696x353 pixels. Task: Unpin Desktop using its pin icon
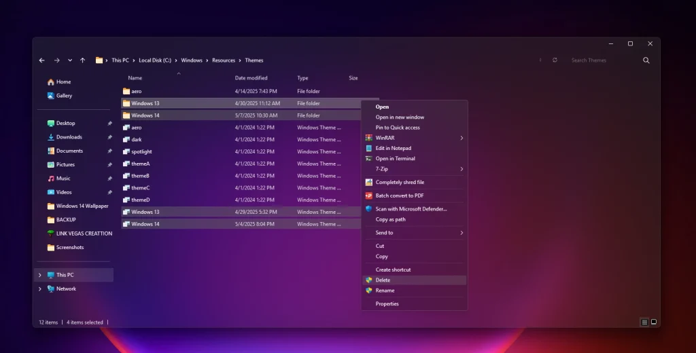click(109, 124)
